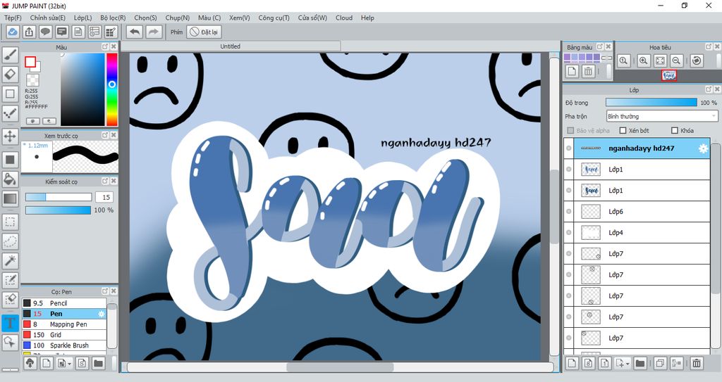
Task: Click the Undo arrow
Action: point(135,32)
